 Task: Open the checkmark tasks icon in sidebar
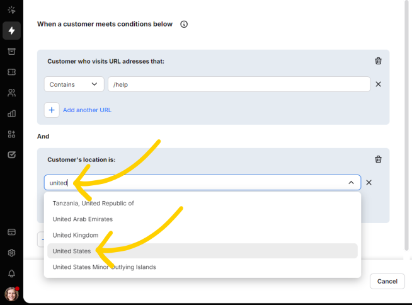[x=11, y=154]
